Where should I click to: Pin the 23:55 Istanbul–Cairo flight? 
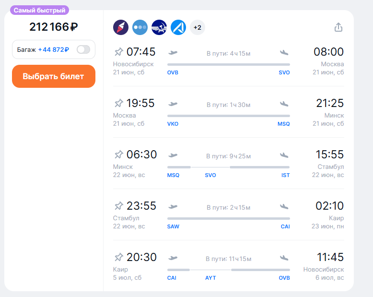click(118, 206)
